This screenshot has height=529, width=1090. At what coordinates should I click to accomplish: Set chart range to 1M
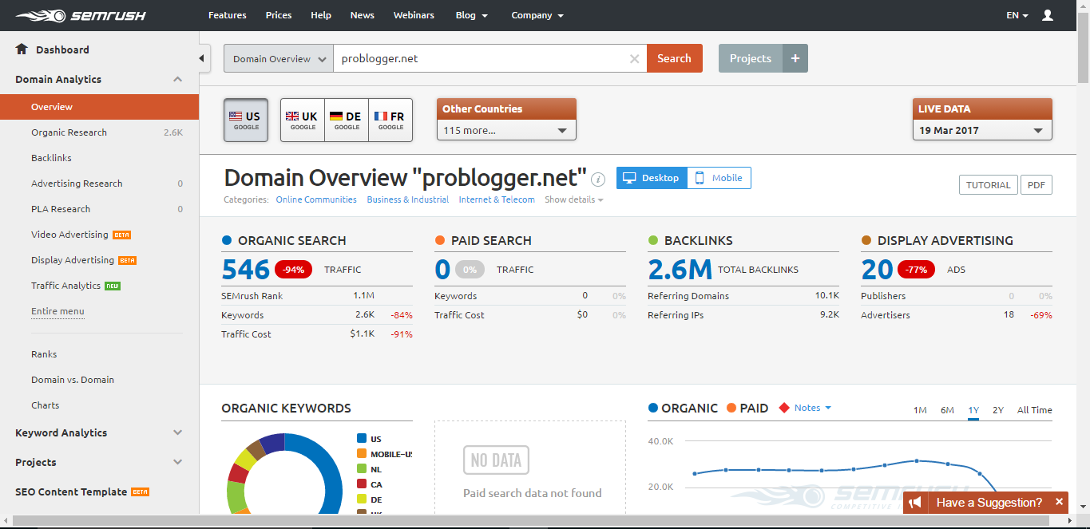(x=920, y=410)
